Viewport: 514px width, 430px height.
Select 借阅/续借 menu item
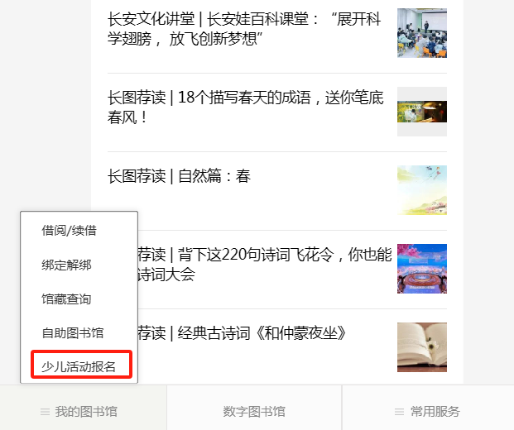70,230
